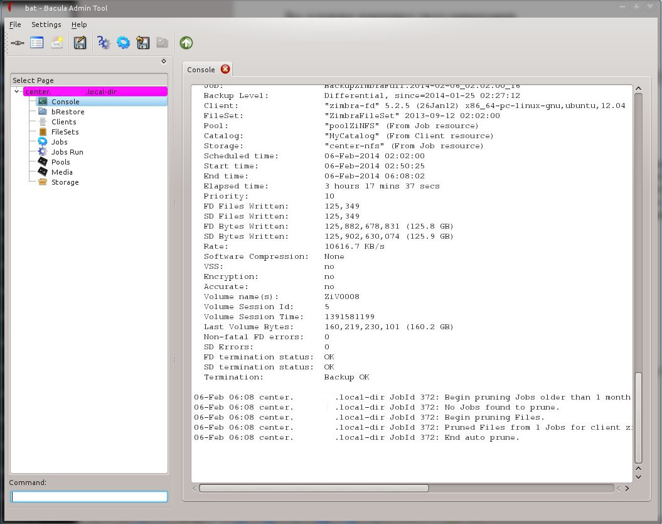Image resolution: width=662 pixels, height=524 pixels.
Task: Click the 'Software Compression:' label
Action: coord(256,256)
